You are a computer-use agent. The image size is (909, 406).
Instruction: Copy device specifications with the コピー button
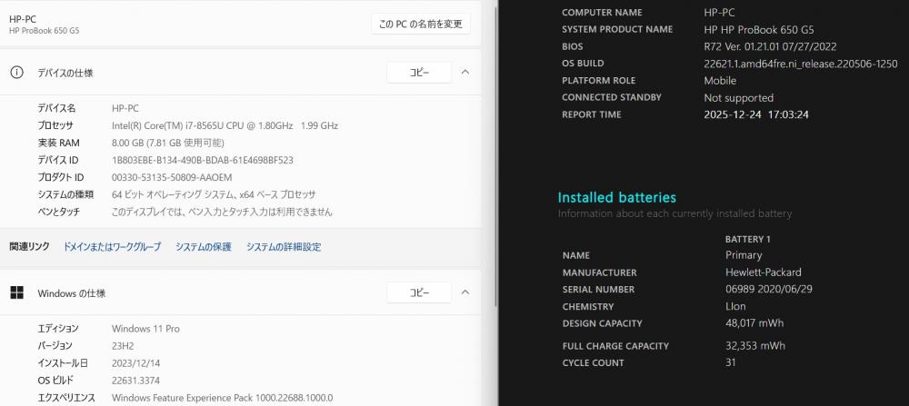tap(419, 73)
